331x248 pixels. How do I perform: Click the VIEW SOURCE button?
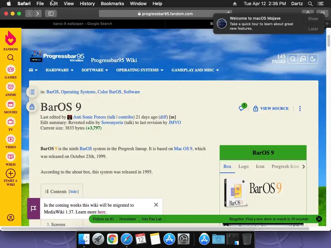[x=271, y=108]
